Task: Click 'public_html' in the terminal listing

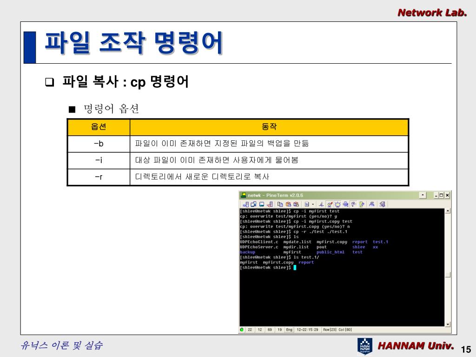Action: [x=331, y=252]
